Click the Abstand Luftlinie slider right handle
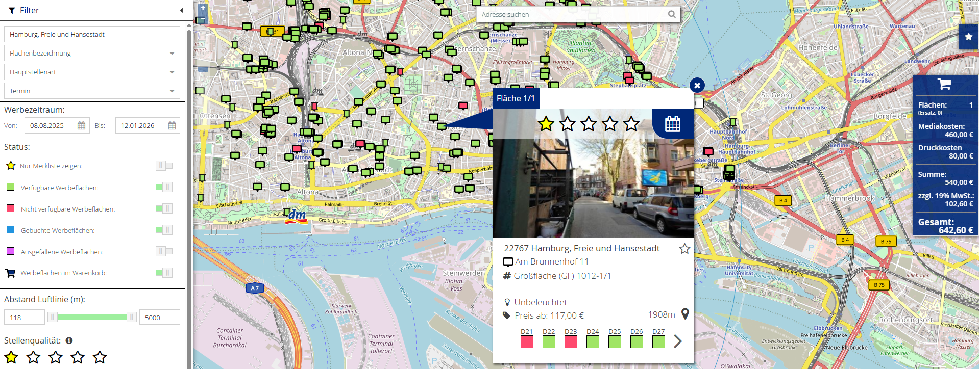This screenshot has height=369, width=979. pyautogui.click(x=132, y=317)
